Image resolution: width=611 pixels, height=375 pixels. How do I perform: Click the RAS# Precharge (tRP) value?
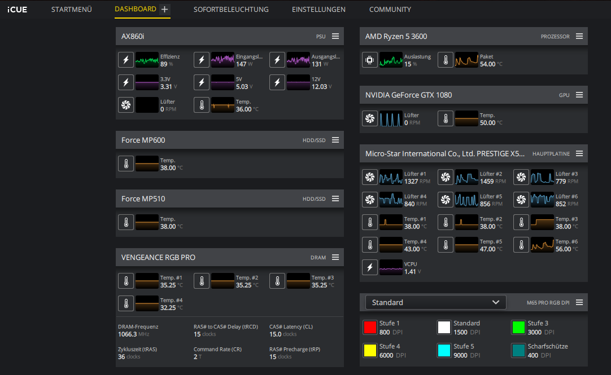(x=280, y=357)
